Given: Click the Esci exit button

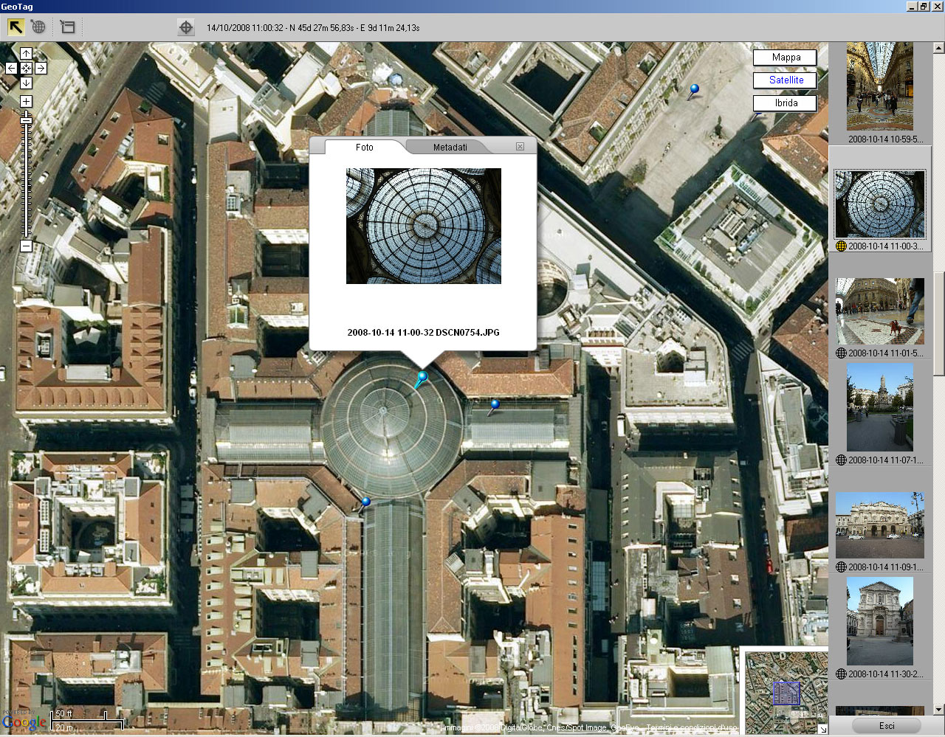Looking at the screenshot, I should pyautogui.click(x=887, y=726).
